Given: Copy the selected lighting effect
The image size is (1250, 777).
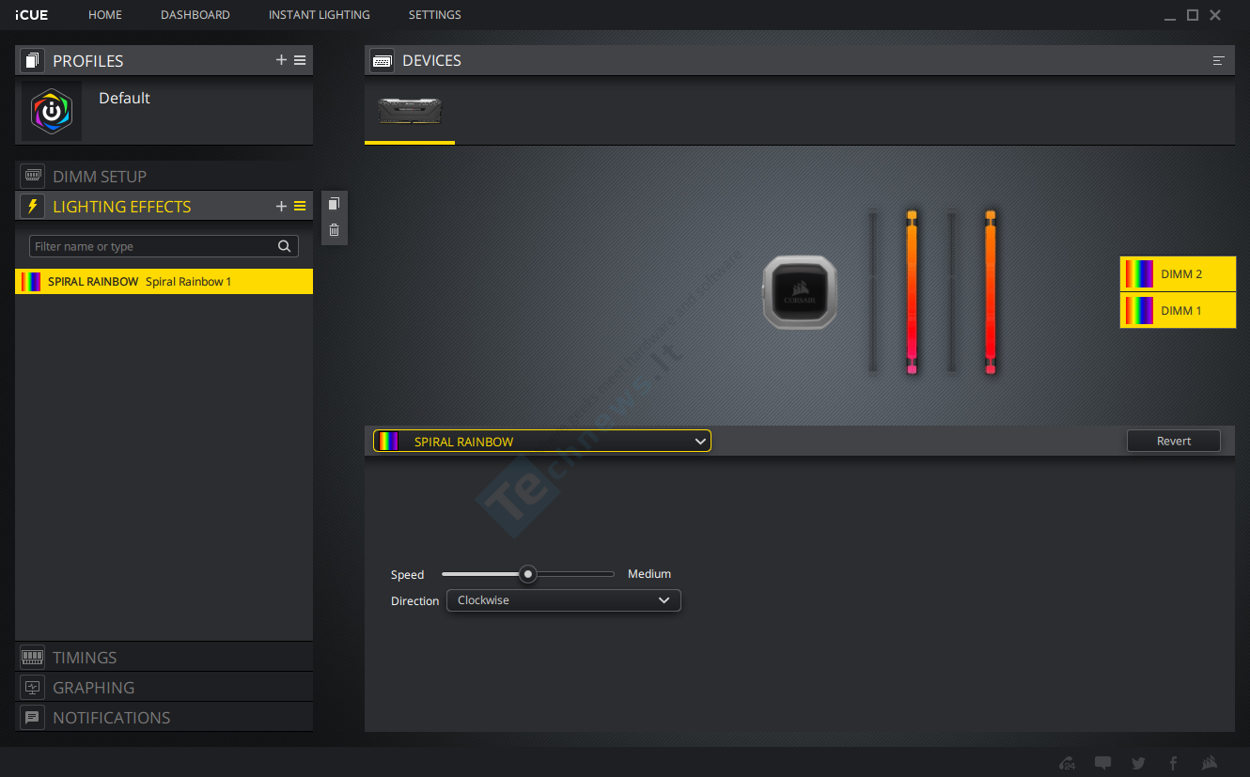Looking at the screenshot, I should point(334,204).
